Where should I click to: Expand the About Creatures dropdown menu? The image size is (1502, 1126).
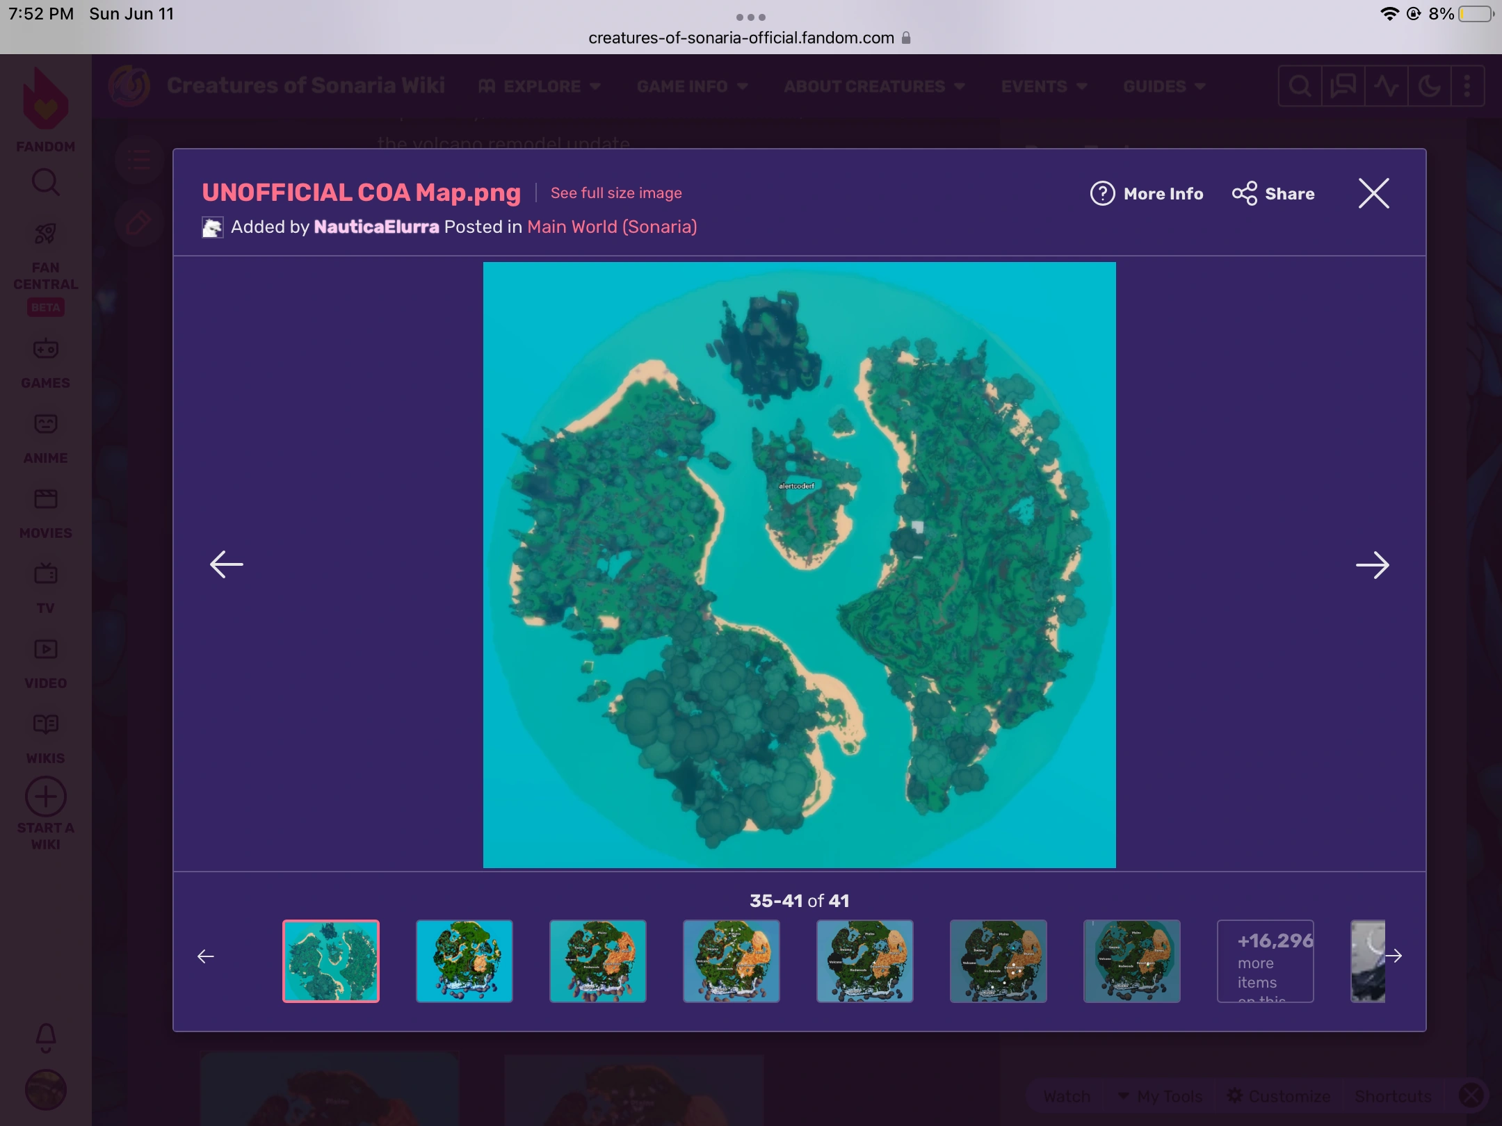pyautogui.click(x=875, y=86)
